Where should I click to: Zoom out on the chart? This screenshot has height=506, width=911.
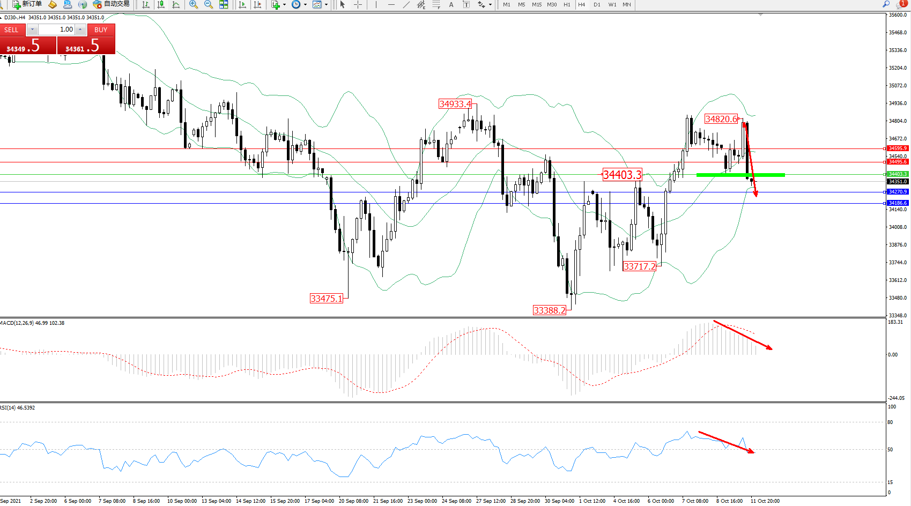(209, 4)
